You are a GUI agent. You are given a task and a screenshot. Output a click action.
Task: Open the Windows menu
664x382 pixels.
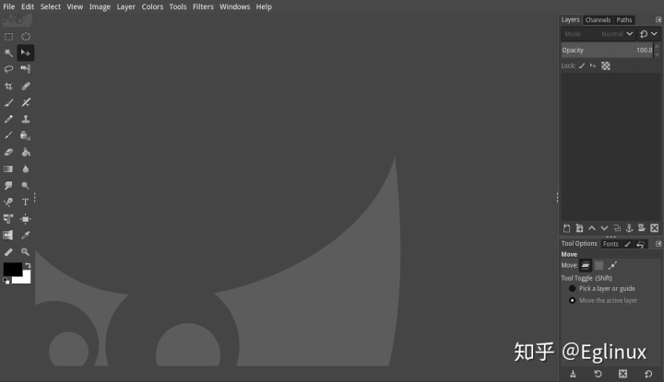click(234, 6)
